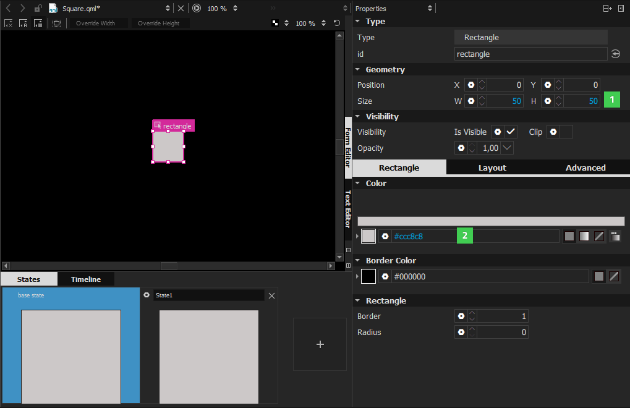The image size is (630, 408).
Task: Click the live preview play icon
Action: (x=197, y=9)
